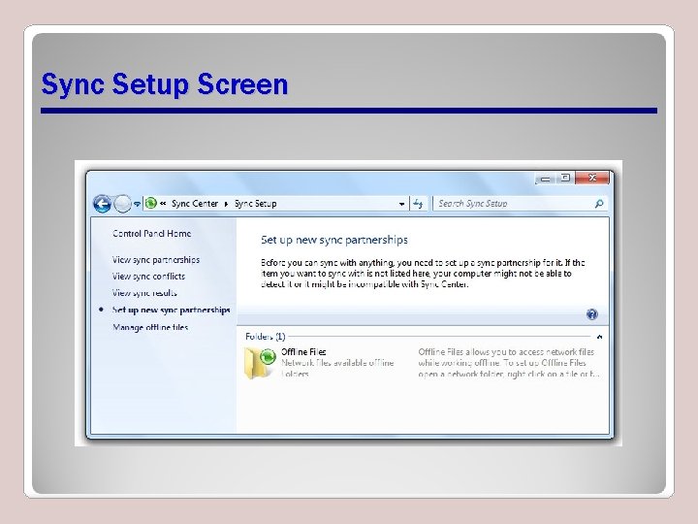Open Manage offline files
The height and width of the screenshot is (524, 698).
click(150, 327)
